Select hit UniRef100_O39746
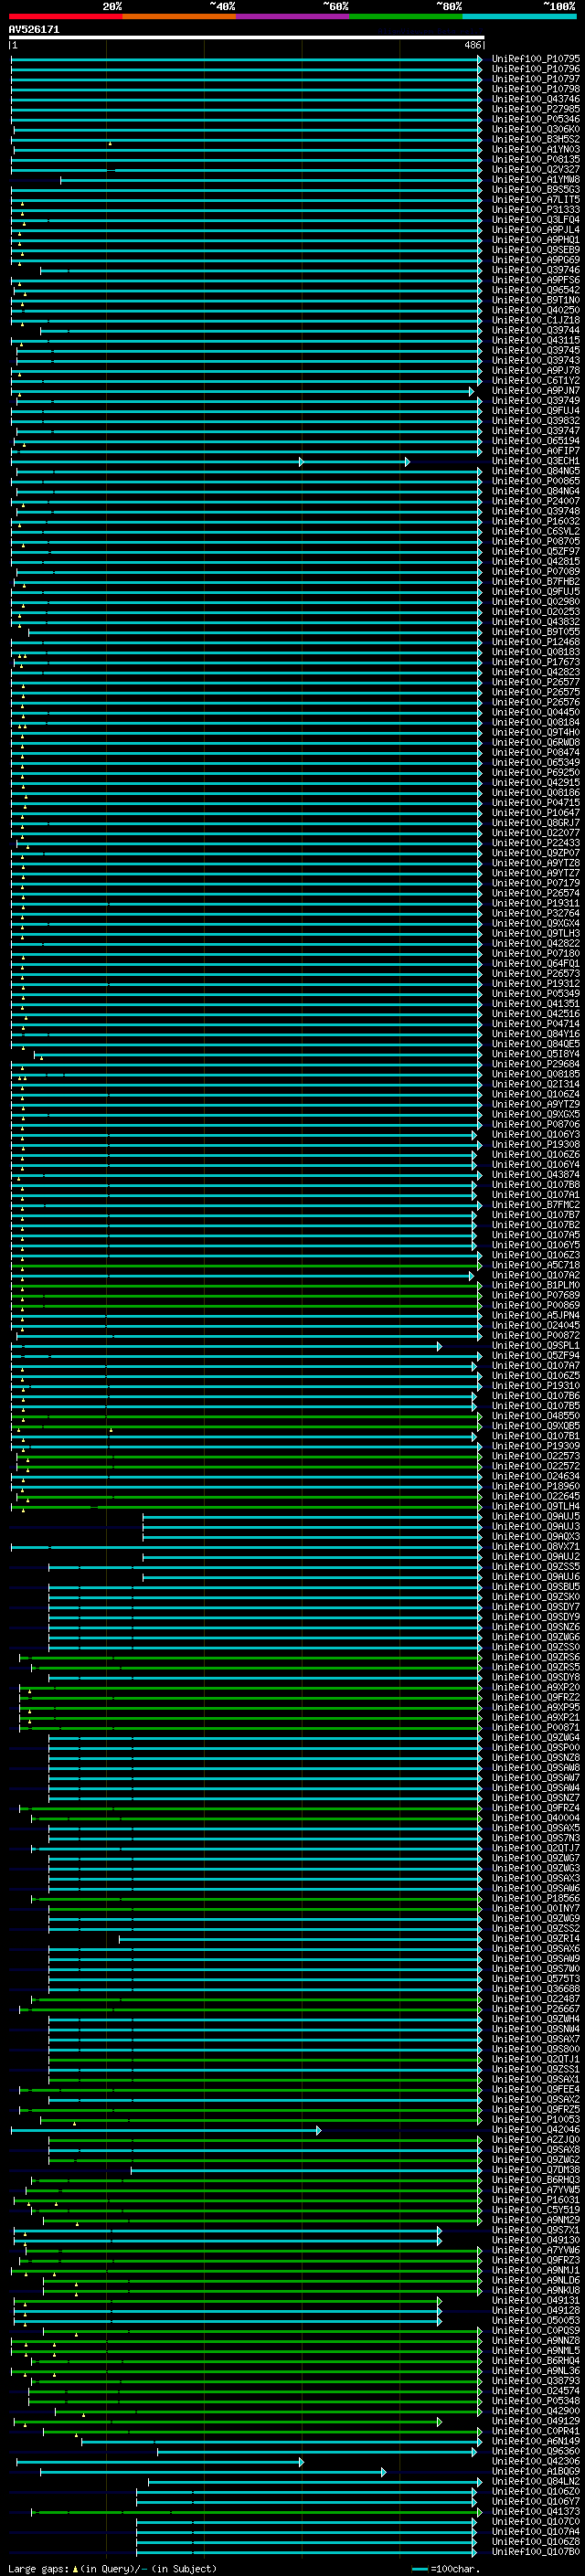Viewport: 585px width, 2576px height. click(535, 270)
